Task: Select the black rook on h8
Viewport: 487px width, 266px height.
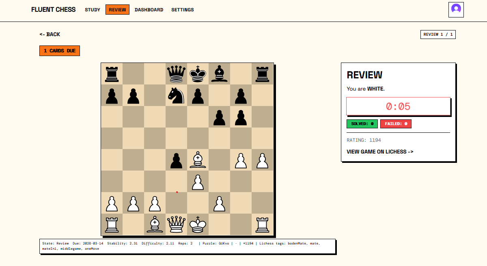Action: 263,74
